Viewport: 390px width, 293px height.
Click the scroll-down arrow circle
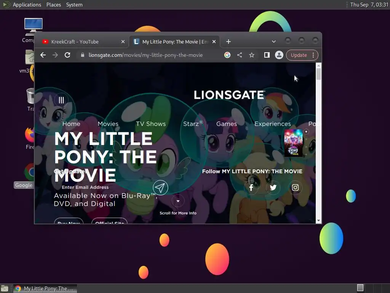pos(178,201)
